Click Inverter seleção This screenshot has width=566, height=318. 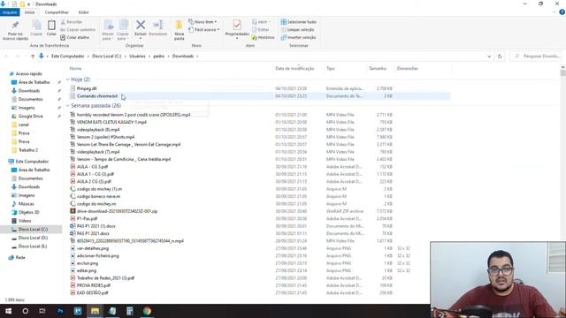click(x=298, y=37)
